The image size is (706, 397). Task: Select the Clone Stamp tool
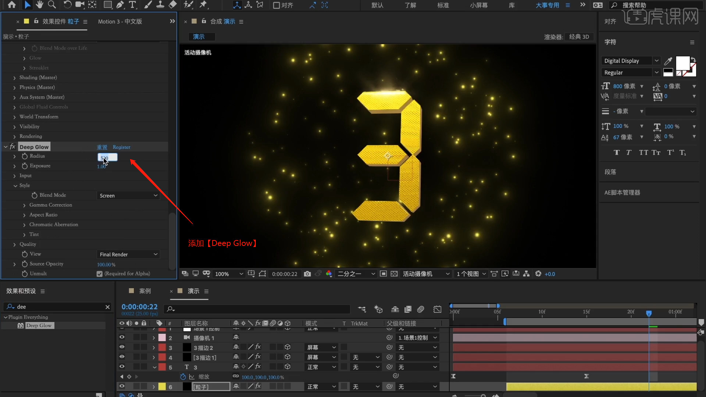[x=160, y=5]
